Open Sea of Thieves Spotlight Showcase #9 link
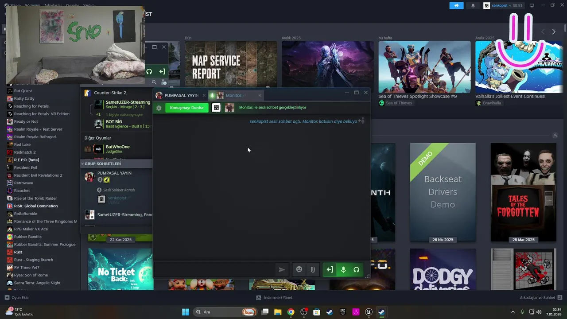The width and height of the screenshot is (567, 319). 417,96
